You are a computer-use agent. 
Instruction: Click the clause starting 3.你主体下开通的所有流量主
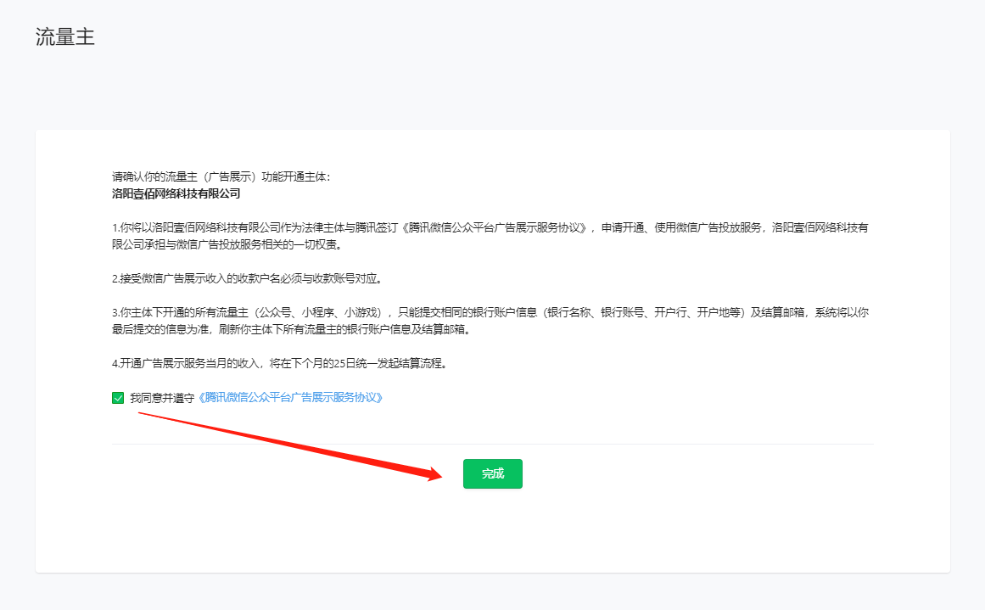pyautogui.click(x=490, y=321)
